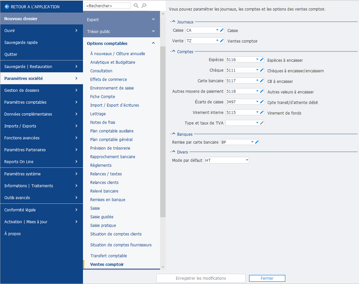Click the search next magnifier icon
Viewport: 359px width, 284px height.
[x=144, y=6]
